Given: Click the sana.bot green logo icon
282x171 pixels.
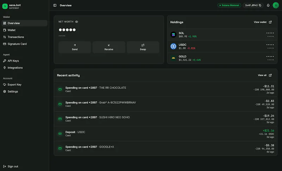Looking at the screenshot, I should click(x=5, y=6).
